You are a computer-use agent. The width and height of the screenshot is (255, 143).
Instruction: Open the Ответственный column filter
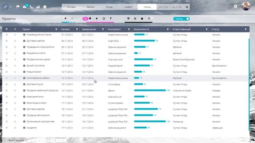tap(206, 29)
